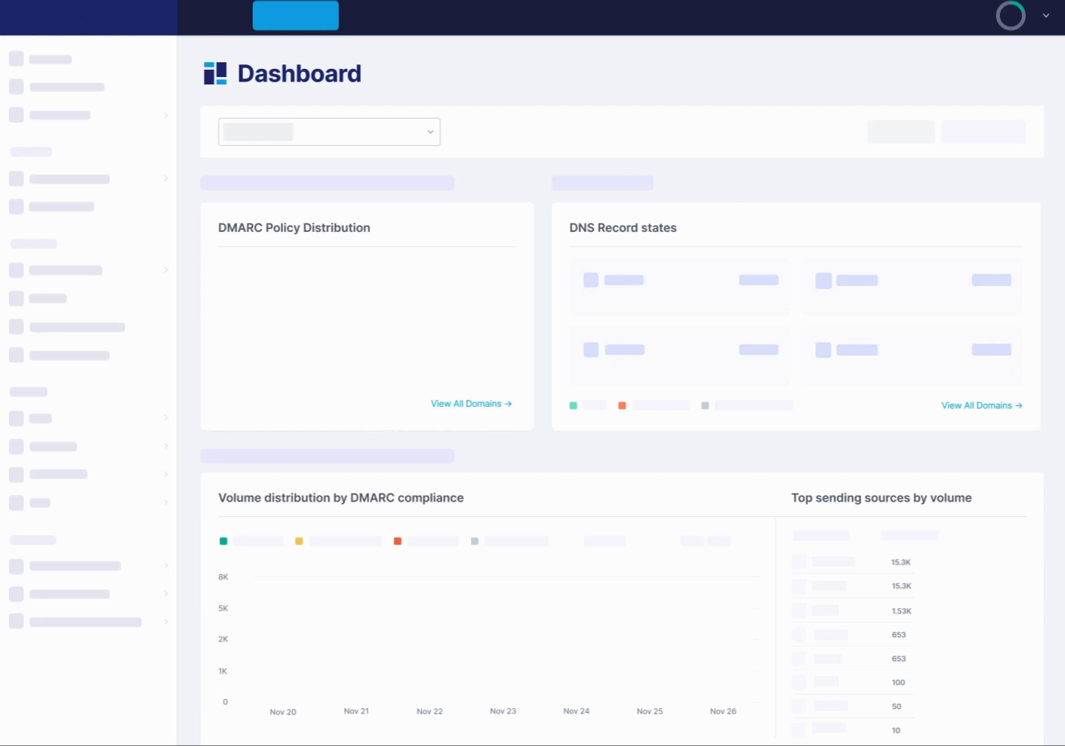
Task: Click the circular profile avatar in top bar
Action: click(1010, 16)
